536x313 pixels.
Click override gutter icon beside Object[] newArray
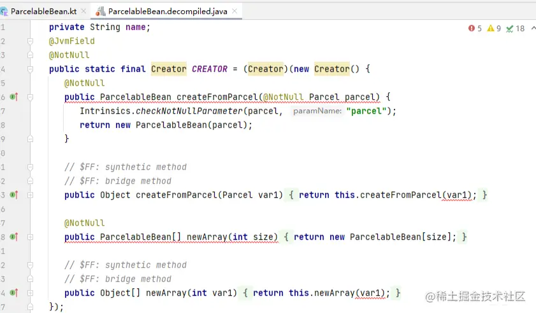tap(13, 293)
